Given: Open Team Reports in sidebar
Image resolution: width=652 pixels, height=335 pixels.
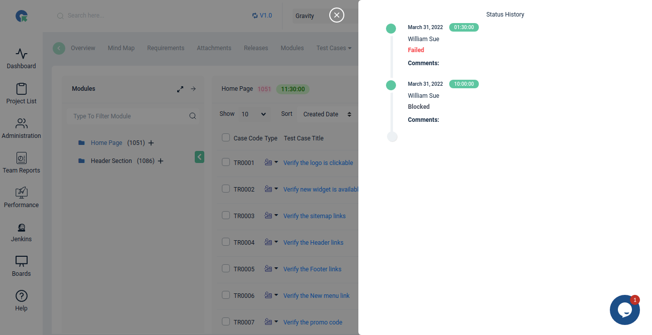Looking at the screenshot, I should point(21,162).
